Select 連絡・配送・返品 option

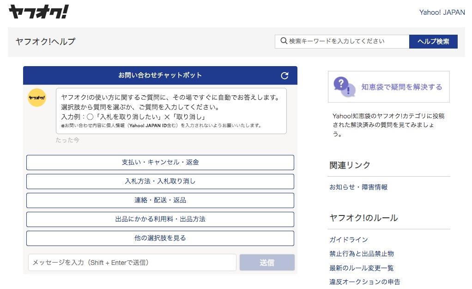tap(160, 200)
